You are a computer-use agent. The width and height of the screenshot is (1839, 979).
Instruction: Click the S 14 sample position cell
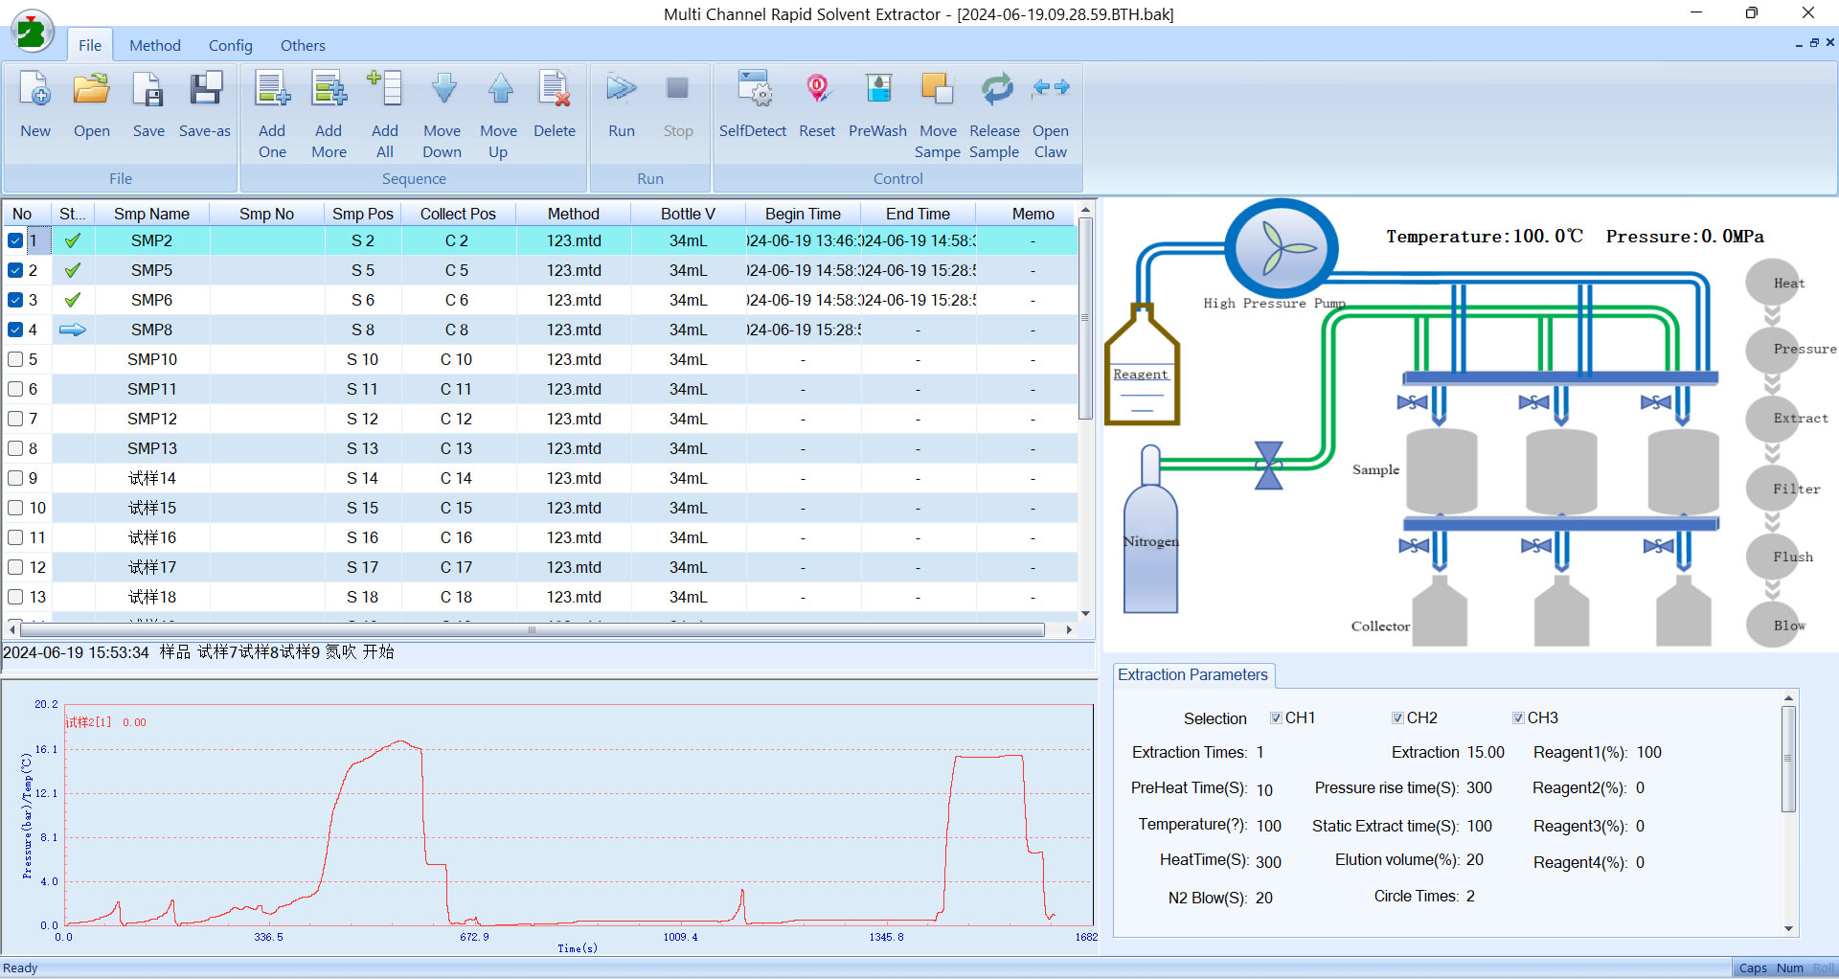362,479
